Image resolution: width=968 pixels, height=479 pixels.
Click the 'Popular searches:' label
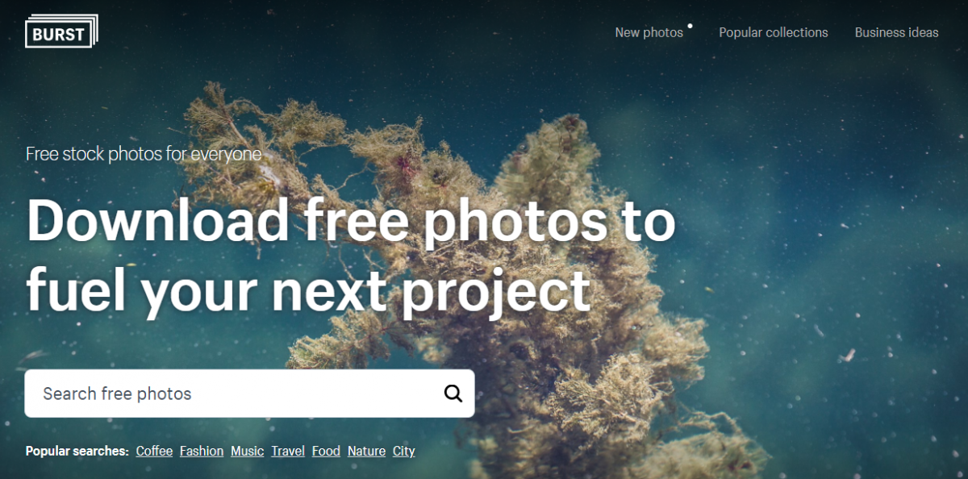77,451
